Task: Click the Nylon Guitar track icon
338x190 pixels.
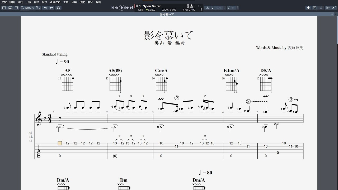Action: tap(137, 6)
